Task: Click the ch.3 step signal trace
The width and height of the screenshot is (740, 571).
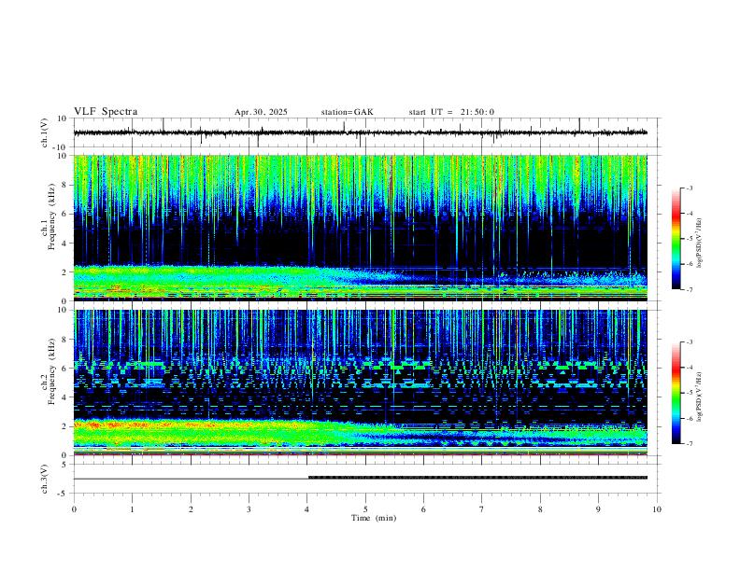Action: tap(360, 478)
